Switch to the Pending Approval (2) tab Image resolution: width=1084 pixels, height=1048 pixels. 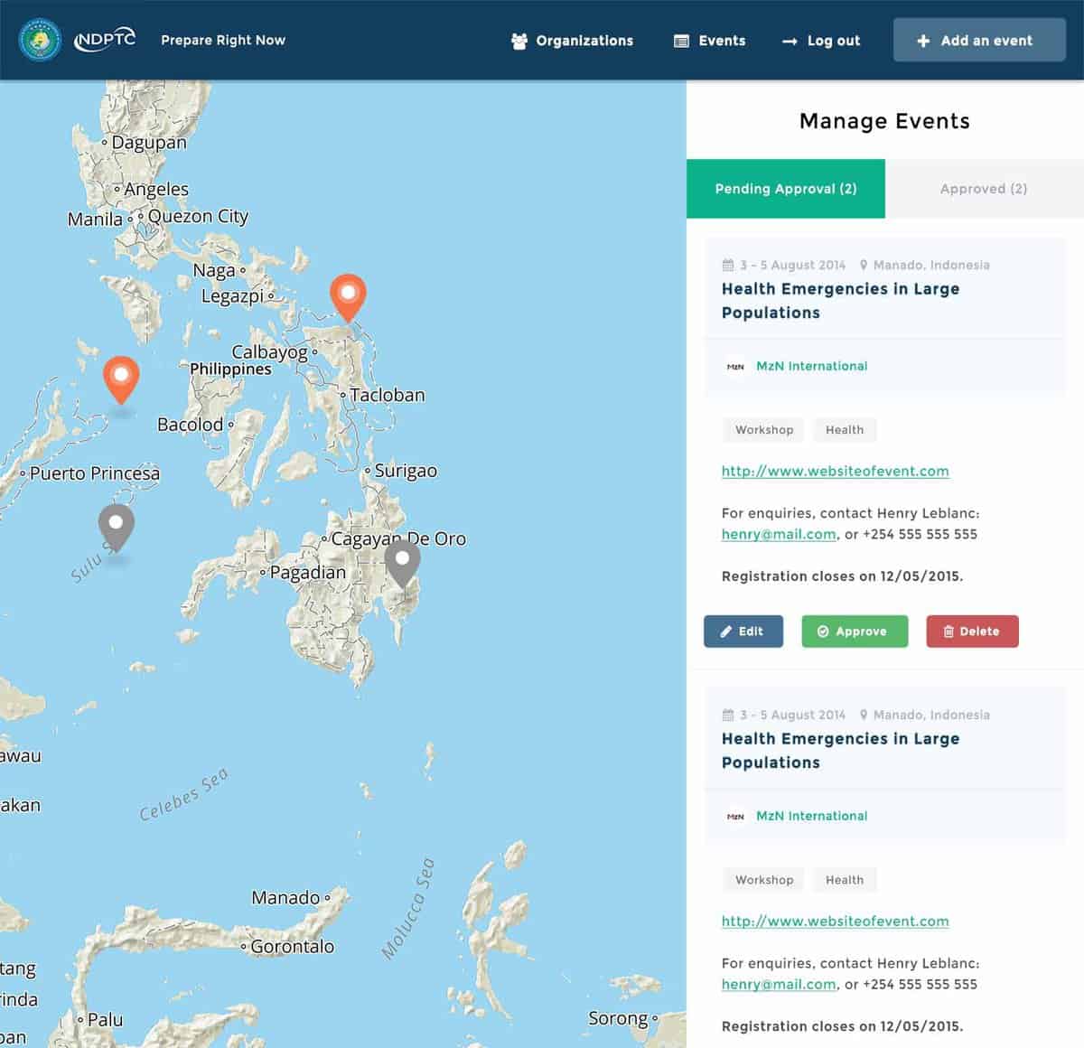click(786, 189)
